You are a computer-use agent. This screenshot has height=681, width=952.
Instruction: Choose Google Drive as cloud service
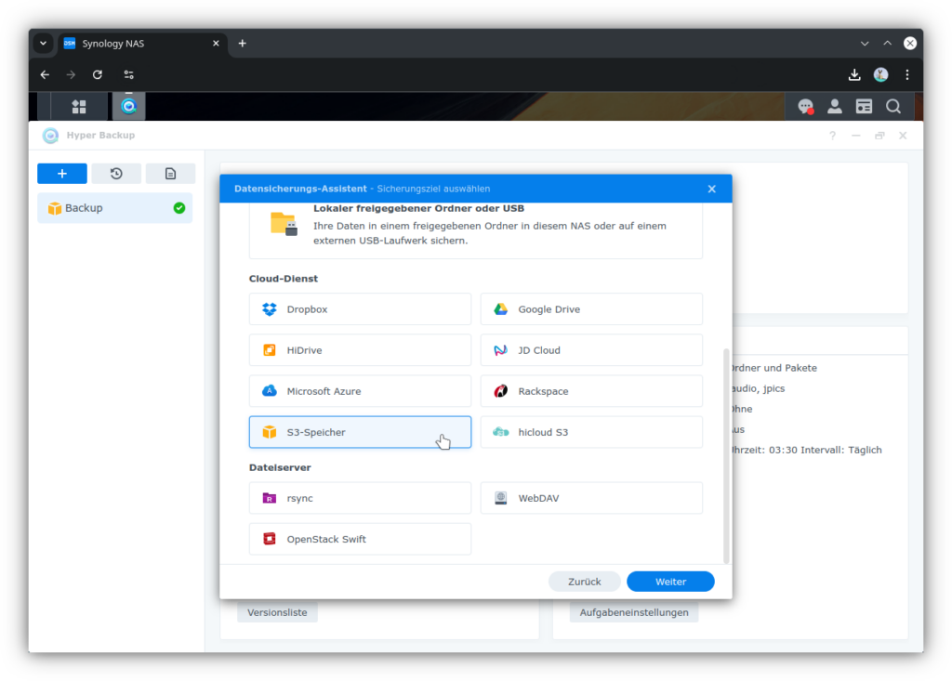[591, 309]
